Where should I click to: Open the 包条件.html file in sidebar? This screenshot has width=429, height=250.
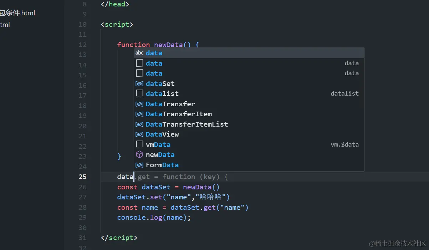pyautogui.click(x=17, y=13)
